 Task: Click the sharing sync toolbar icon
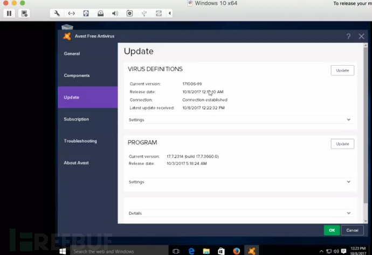pyautogui.click(x=159, y=13)
